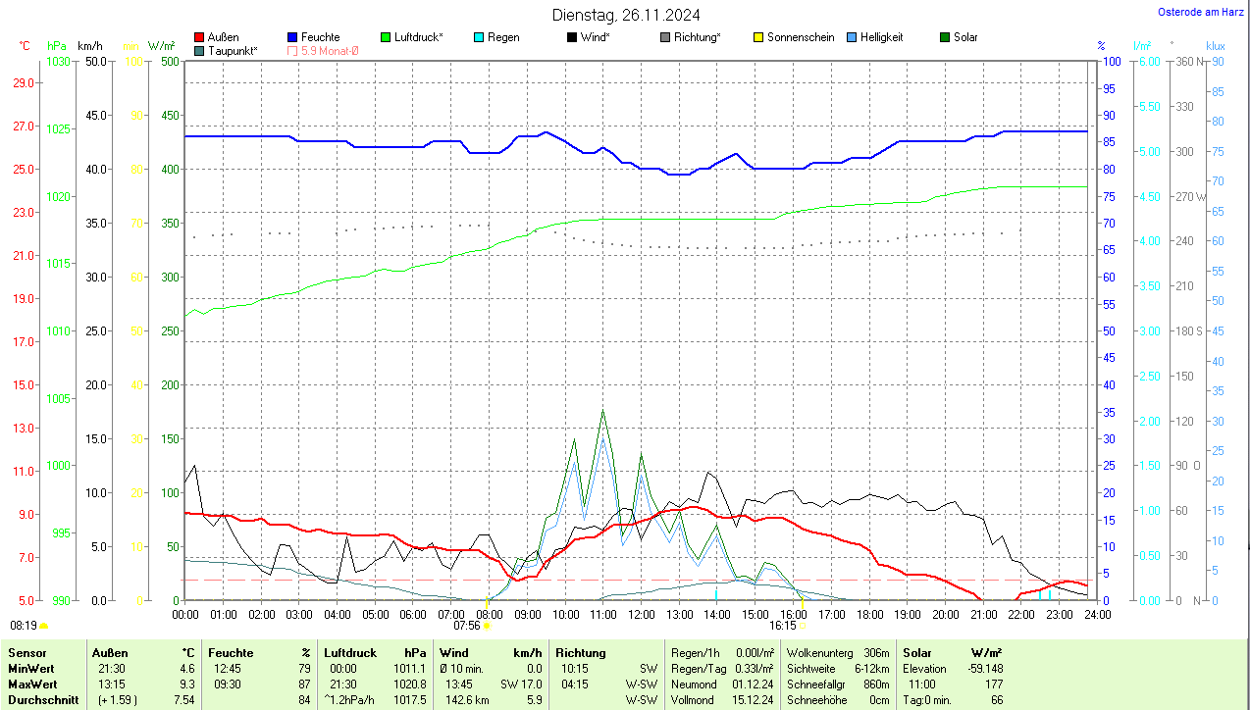Click the Luftdruck column header in table

pyautogui.click(x=349, y=653)
